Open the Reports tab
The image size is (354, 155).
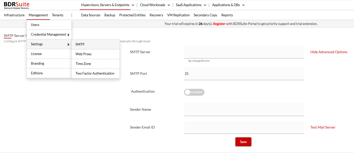[x=227, y=15]
